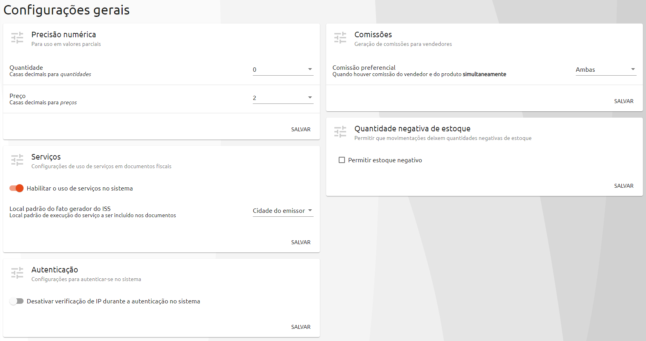
Task: Open the Quantidade decimal places dropdown
Action: [x=283, y=70]
